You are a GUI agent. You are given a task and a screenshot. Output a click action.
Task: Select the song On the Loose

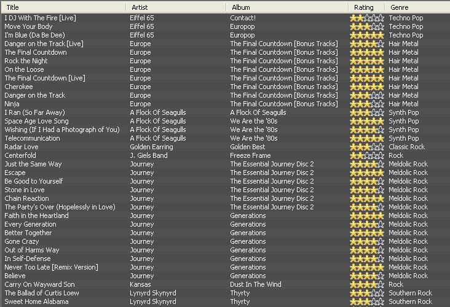point(24,69)
